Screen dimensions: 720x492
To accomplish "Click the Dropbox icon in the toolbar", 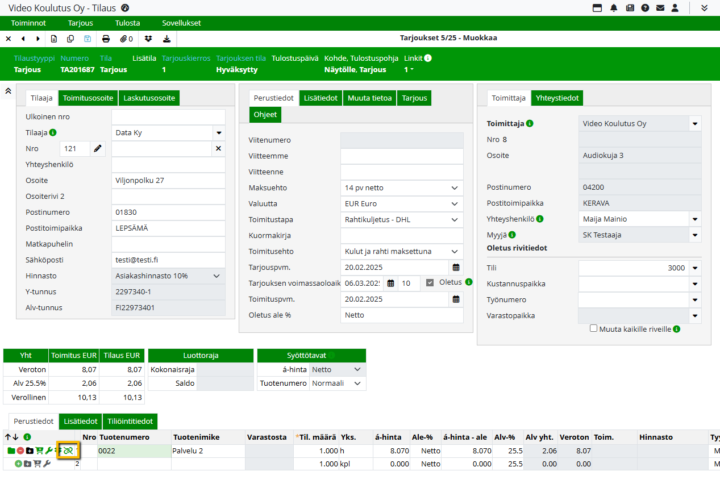I will tap(148, 39).
